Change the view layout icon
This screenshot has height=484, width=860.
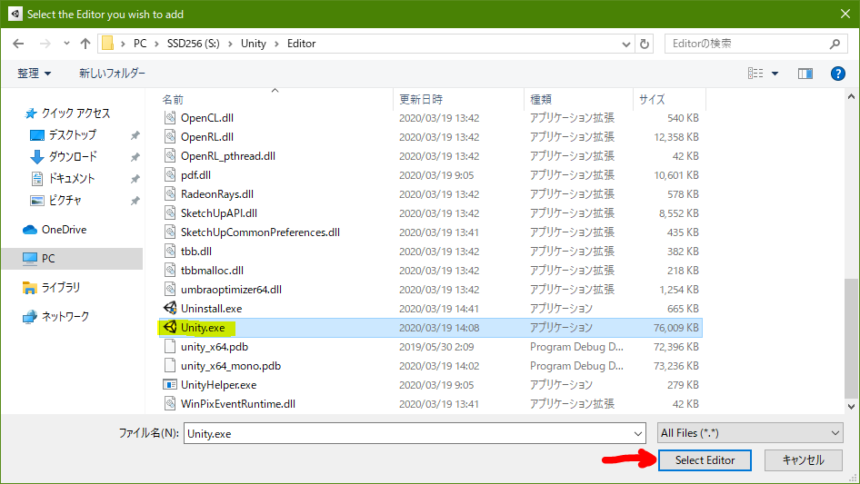coord(755,73)
